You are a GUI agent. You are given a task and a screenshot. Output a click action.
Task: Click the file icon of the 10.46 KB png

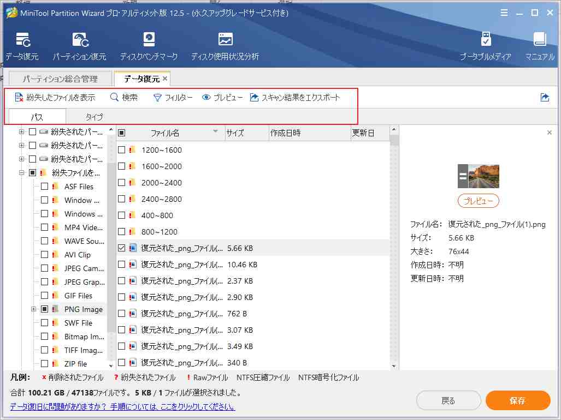tap(133, 265)
